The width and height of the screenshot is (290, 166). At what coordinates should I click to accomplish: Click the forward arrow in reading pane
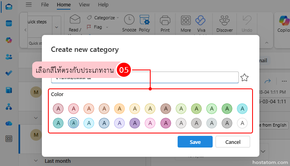(267, 81)
